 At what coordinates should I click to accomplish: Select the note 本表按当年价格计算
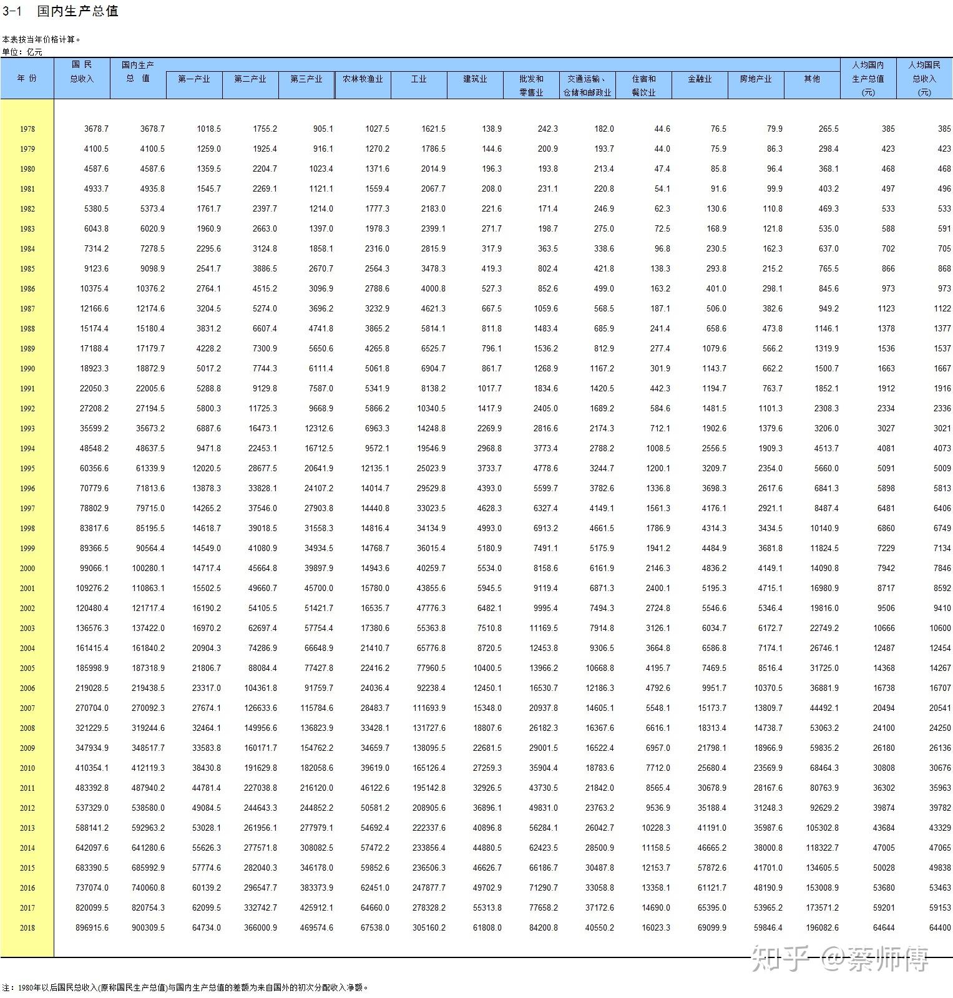[x=41, y=39]
